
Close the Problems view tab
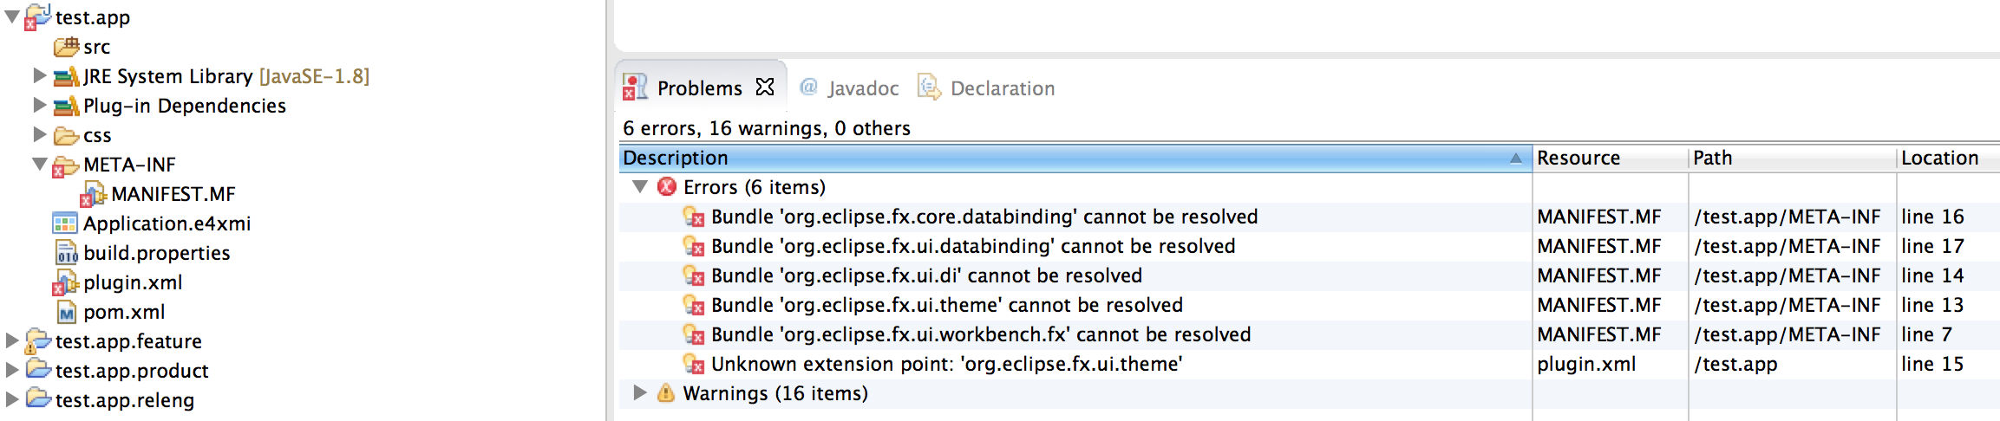point(764,87)
